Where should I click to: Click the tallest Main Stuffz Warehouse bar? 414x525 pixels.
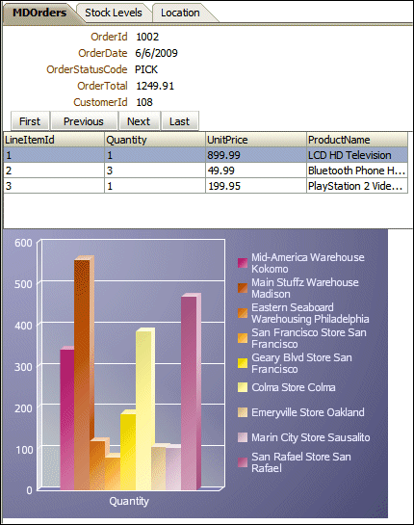pos(82,375)
